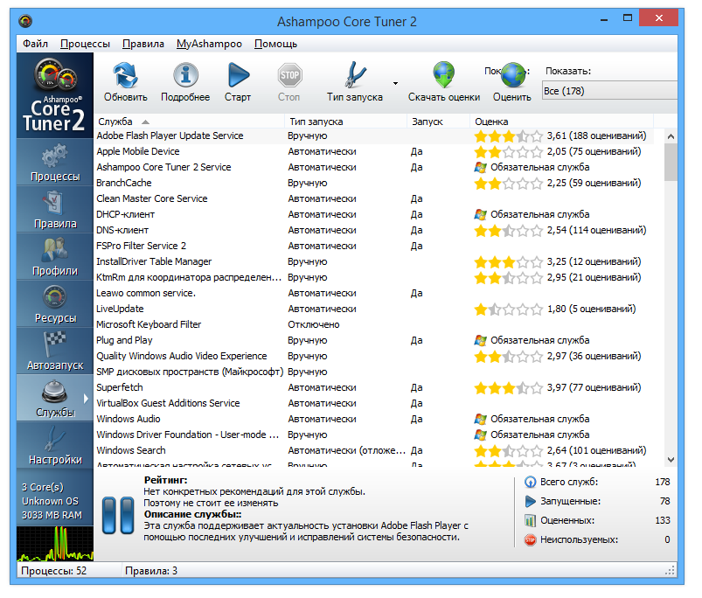Image resolution: width=702 pixels, height=598 pixels.
Task: Open the MyAshampoo menu
Action: [209, 44]
